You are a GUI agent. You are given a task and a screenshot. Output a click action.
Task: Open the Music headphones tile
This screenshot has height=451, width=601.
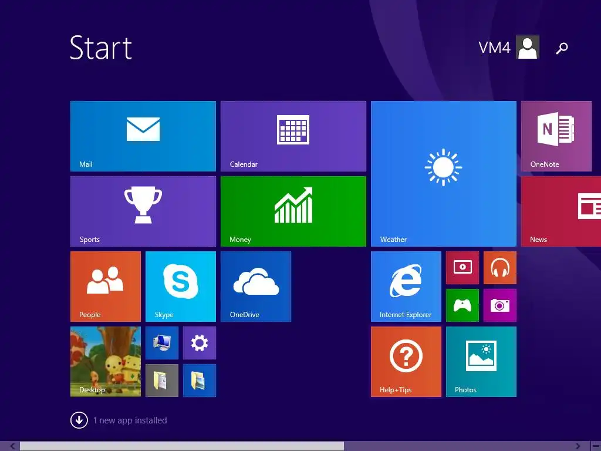tap(500, 268)
